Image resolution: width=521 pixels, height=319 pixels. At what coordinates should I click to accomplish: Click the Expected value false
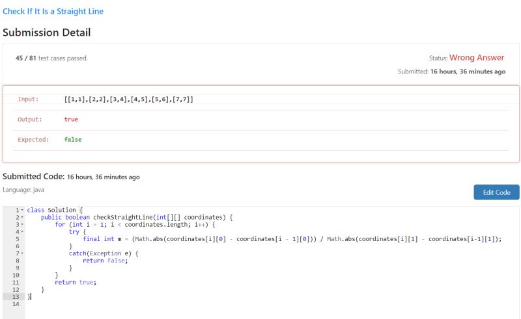pos(73,140)
